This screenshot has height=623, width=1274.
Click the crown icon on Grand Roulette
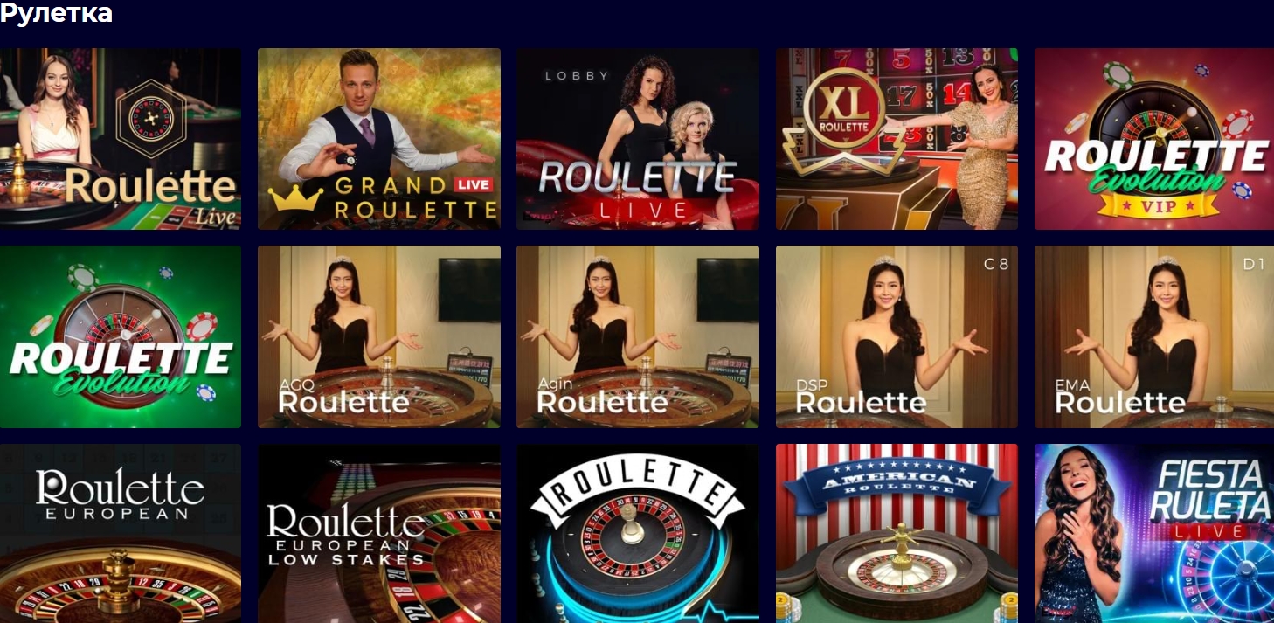coord(295,199)
